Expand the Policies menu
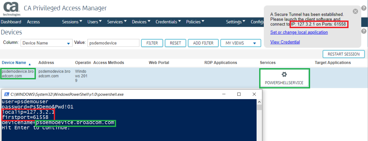The height and width of the screenshot is (141, 368). click(x=195, y=22)
